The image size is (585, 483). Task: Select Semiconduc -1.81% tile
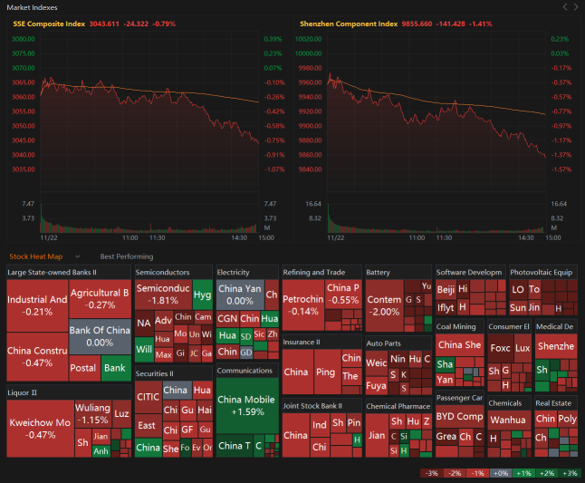click(x=163, y=295)
